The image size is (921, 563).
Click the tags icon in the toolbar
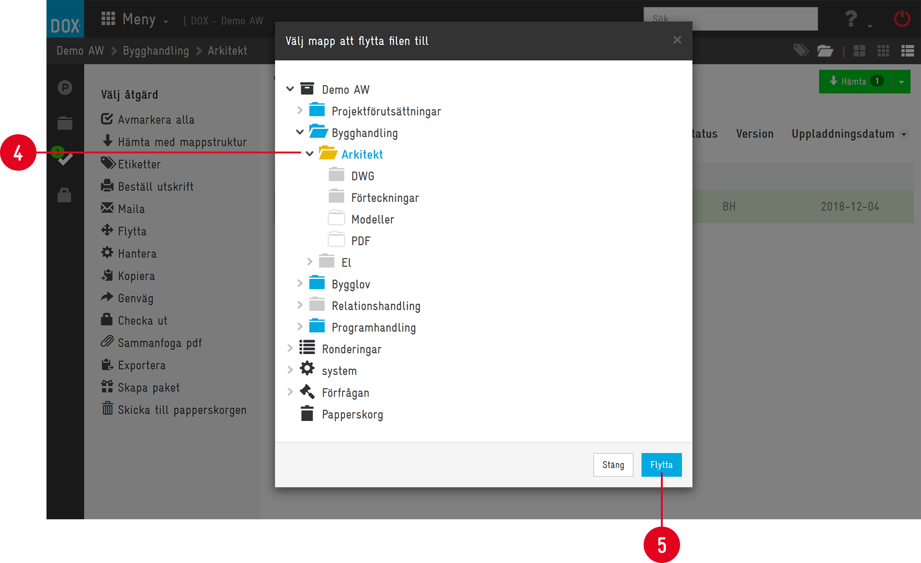tap(801, 50)
